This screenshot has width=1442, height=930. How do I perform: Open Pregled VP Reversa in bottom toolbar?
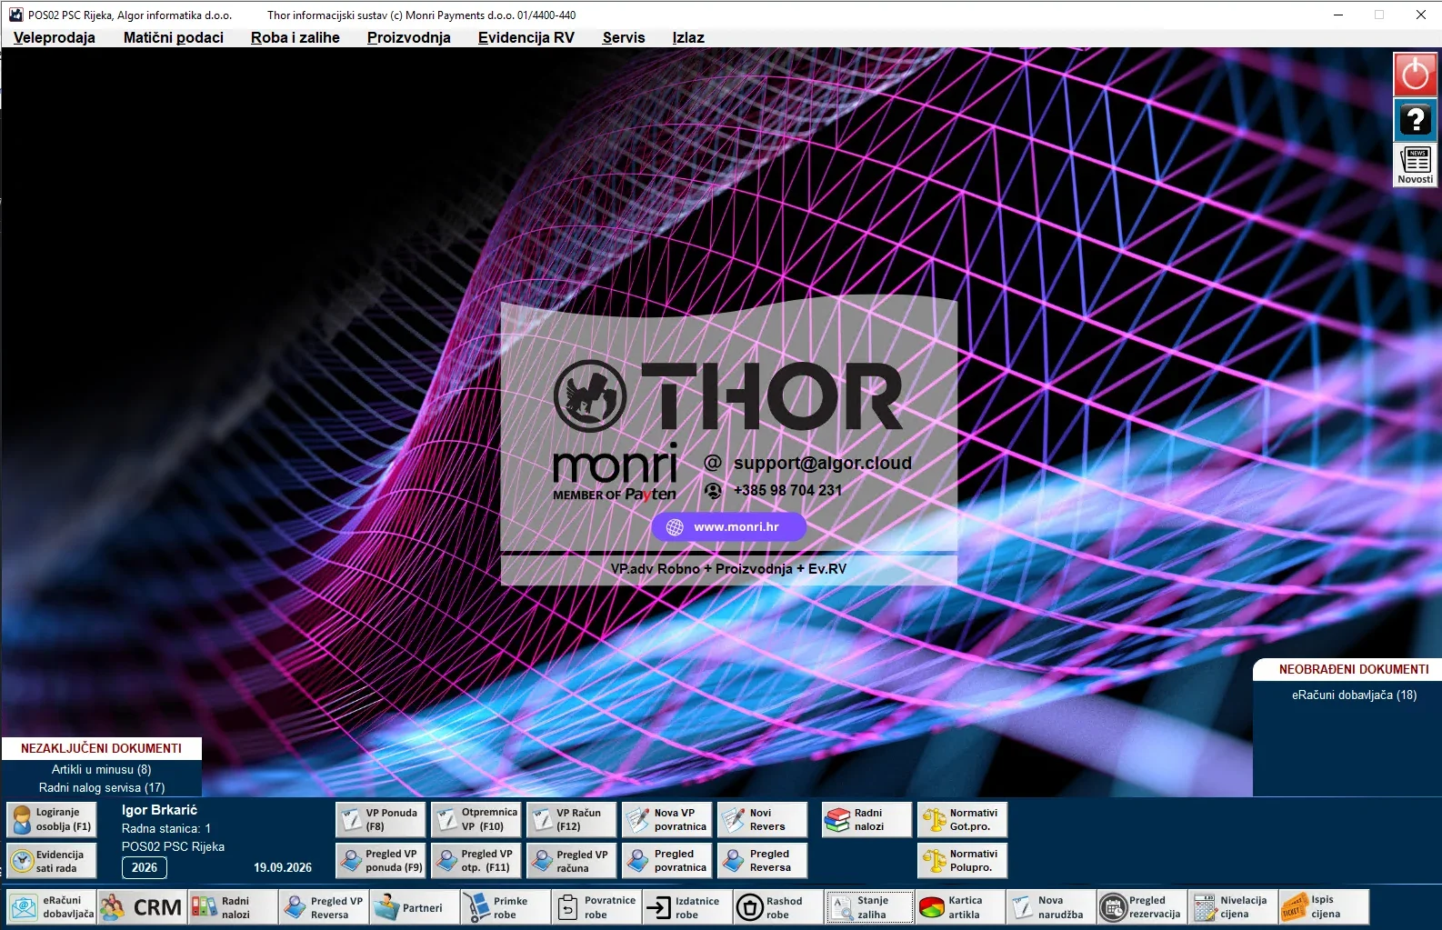(x=325, y=907)
